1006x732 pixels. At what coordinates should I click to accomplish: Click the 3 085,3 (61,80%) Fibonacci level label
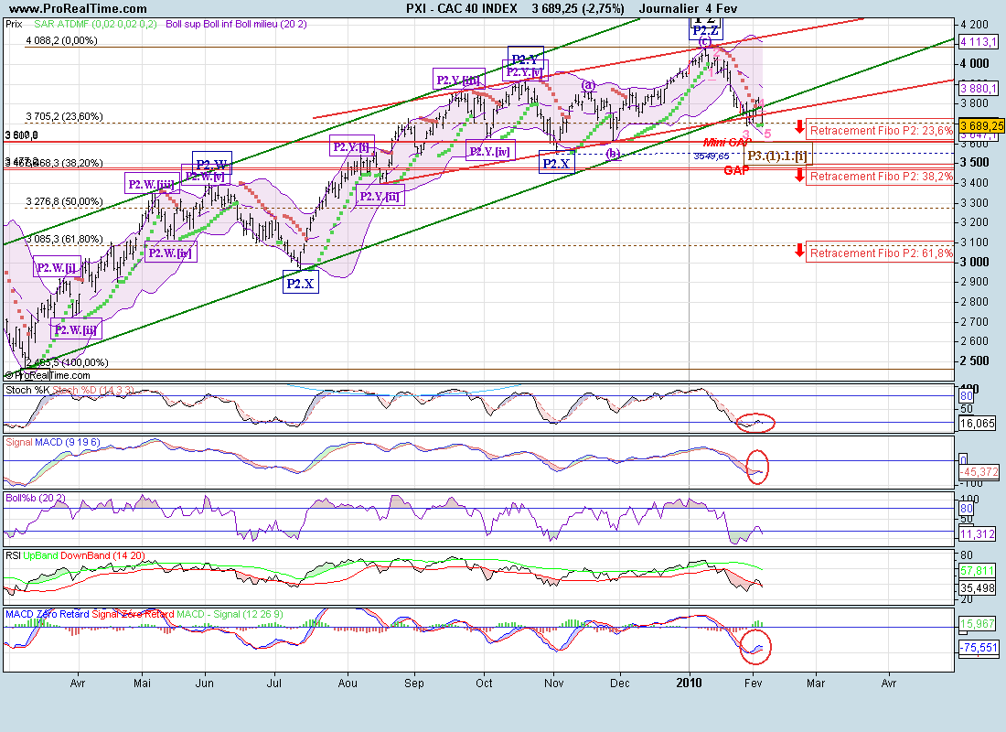click(x=64, y=239)
